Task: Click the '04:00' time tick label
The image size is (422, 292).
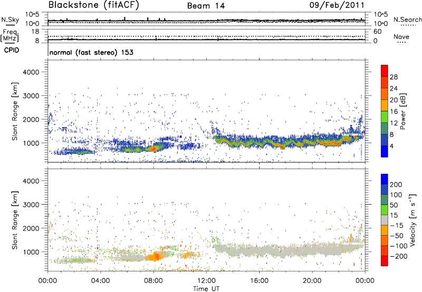Action: point(101,281)
